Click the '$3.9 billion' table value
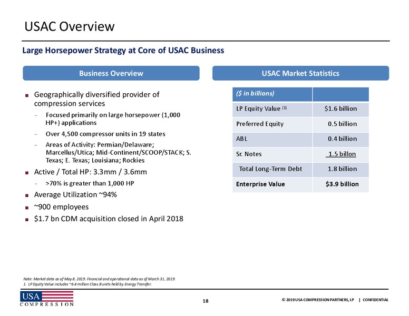This screenshot has width=409, height=316. point(342,184)
